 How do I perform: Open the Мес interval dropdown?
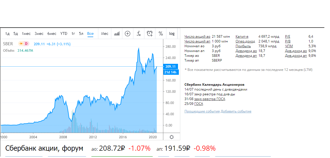point(105,33)
